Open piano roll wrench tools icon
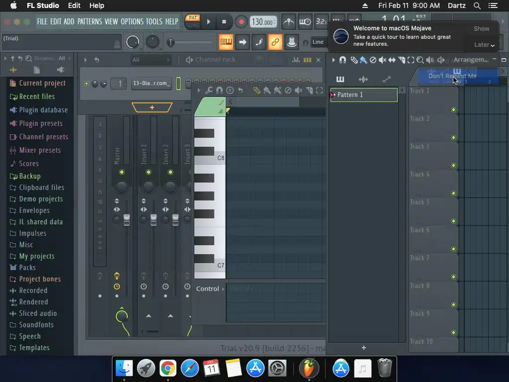This screenshot has width=509, height=382. (209, 91)
